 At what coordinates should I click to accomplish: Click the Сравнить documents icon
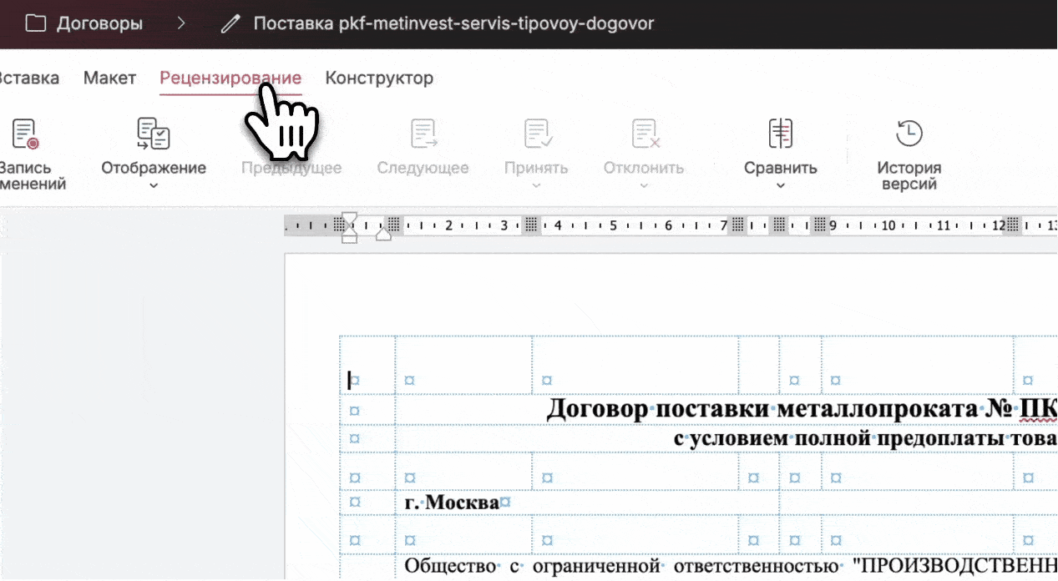781,134
